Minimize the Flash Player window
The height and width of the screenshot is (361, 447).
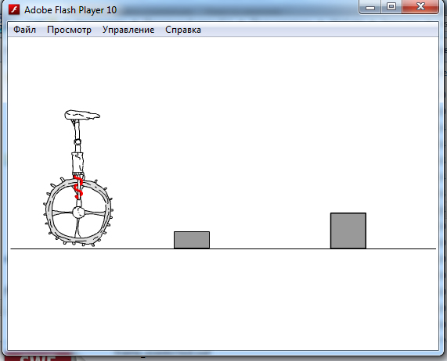click(x=369, y=7)
